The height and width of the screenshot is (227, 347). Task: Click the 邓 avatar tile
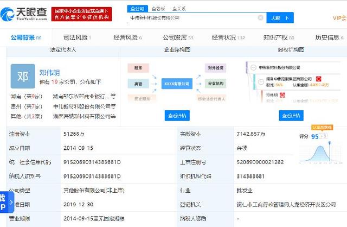point(23,76)
